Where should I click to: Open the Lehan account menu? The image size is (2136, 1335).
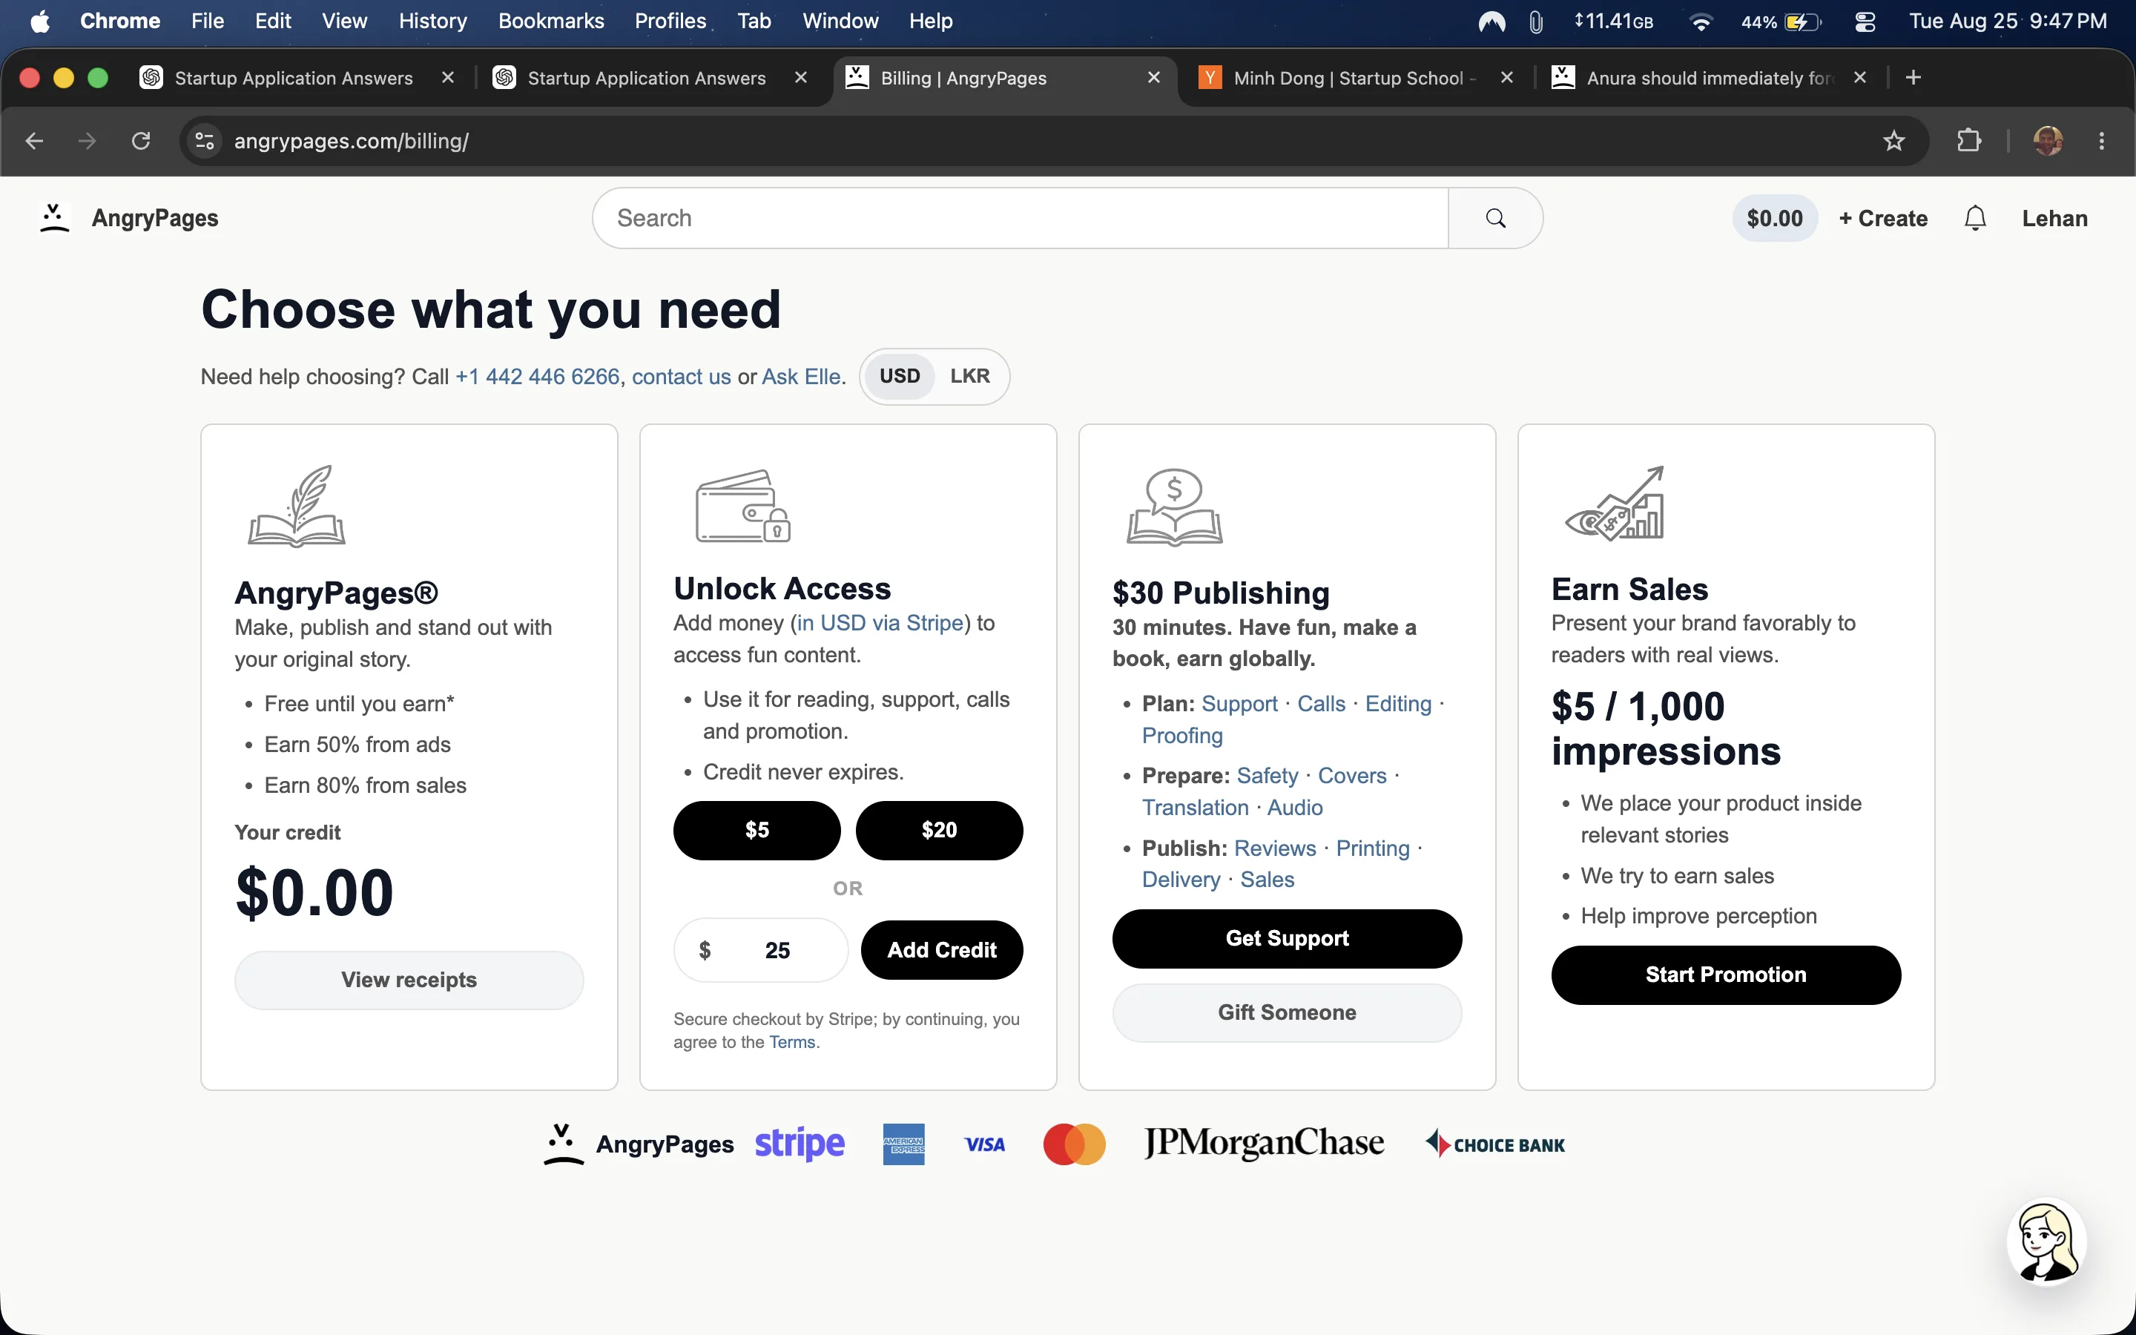click(2055, 218)
